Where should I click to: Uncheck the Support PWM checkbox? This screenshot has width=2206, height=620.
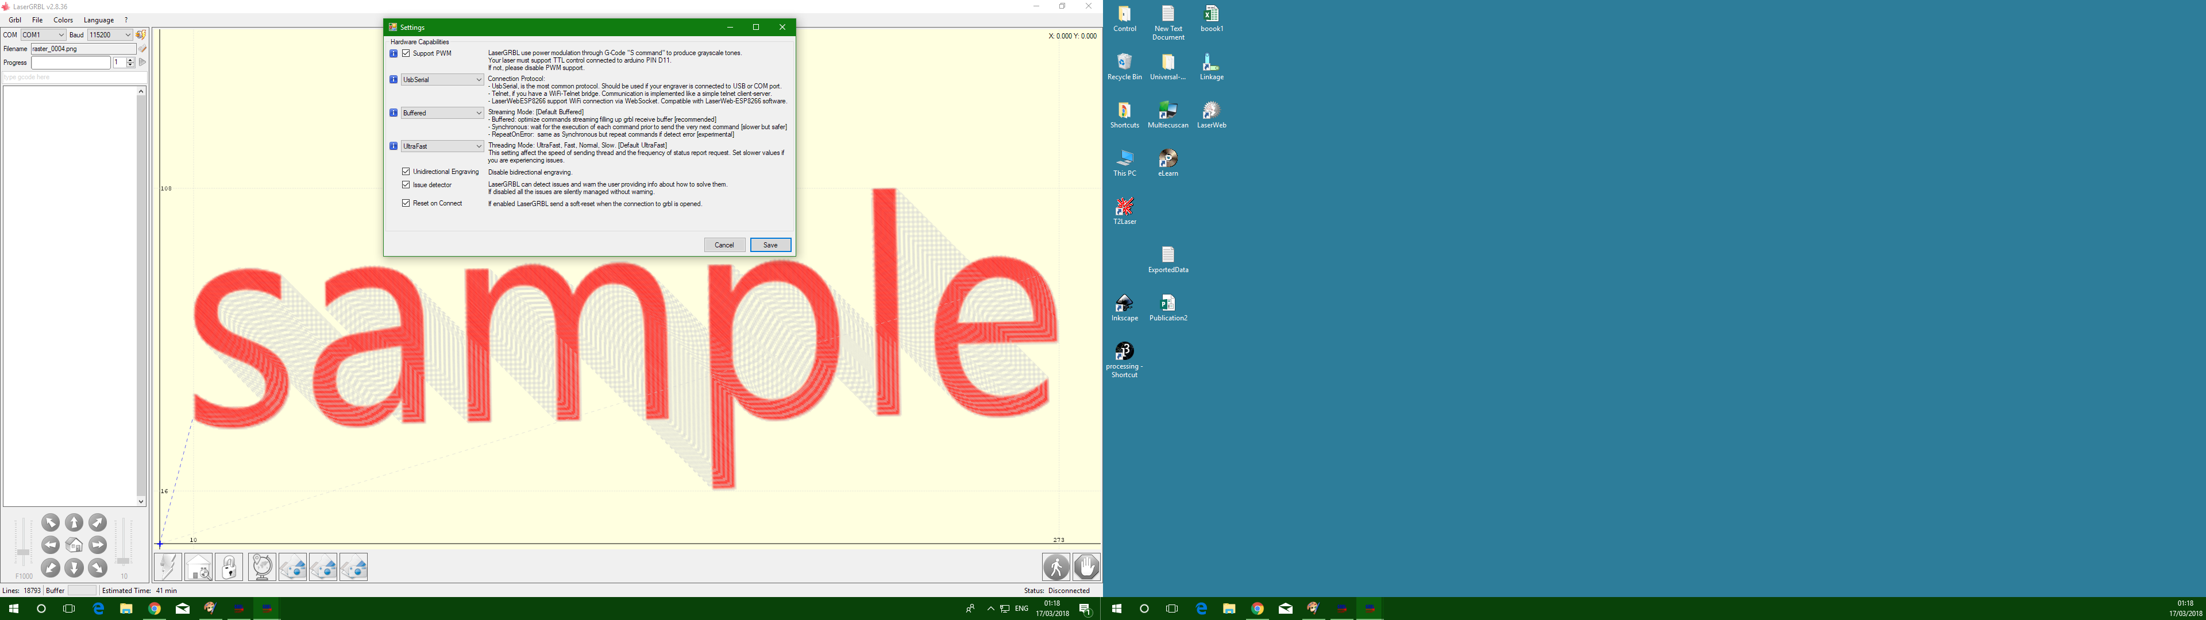(x=406, y=53)
